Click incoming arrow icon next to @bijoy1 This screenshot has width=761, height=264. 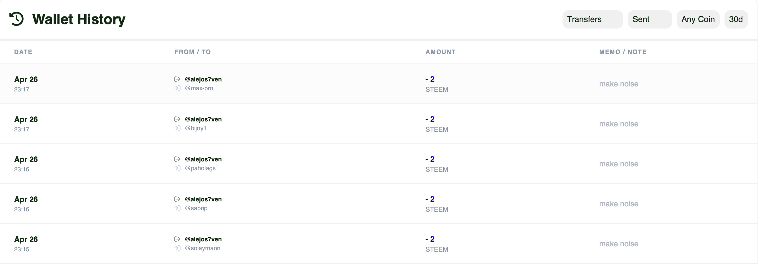[x=177, y=128]
